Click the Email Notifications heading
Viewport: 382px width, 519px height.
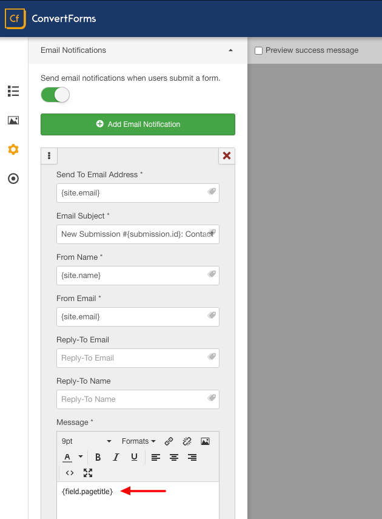coord(73,50)
